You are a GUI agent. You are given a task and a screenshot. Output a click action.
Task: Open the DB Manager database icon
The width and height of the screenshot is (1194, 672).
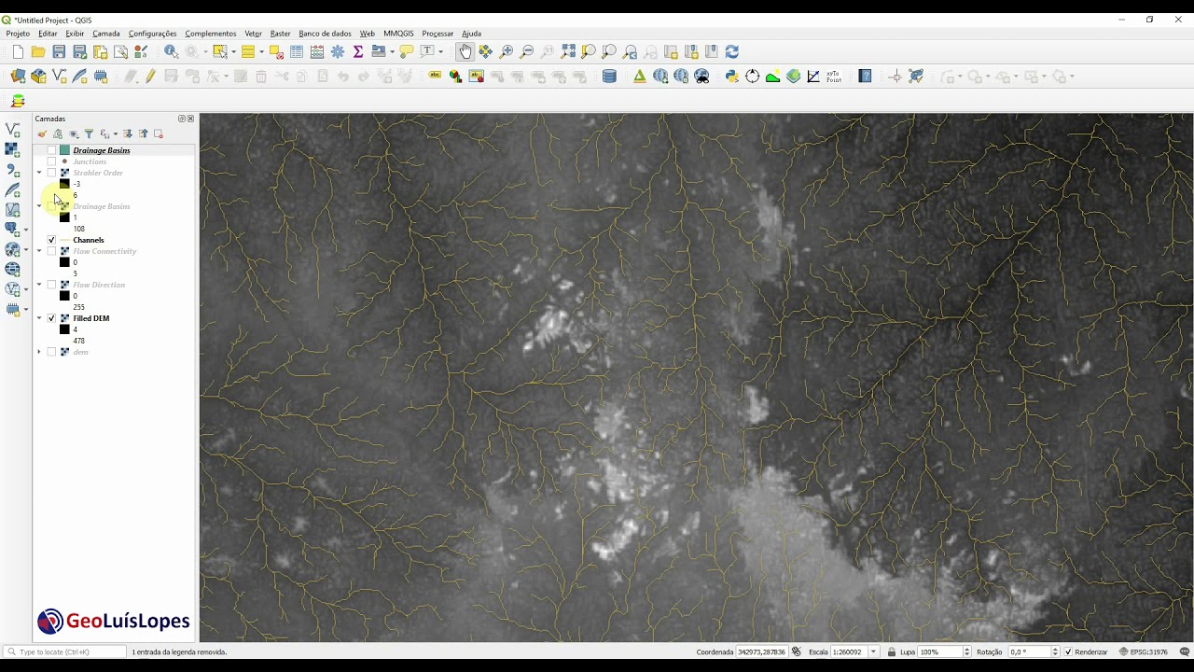[609, 77]
